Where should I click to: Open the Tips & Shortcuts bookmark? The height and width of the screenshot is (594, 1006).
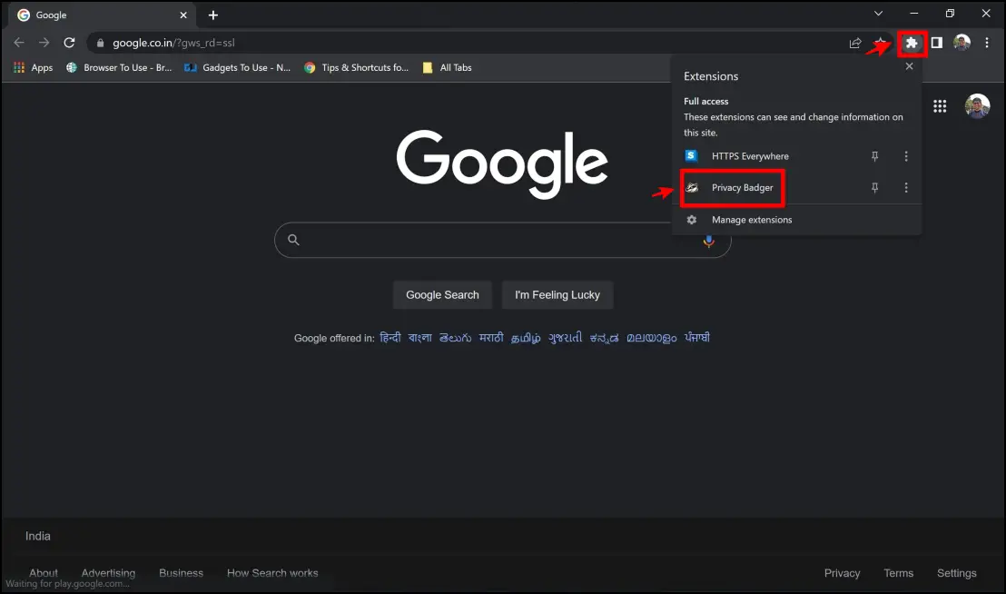pyautogui.click(x=356, y=67)
